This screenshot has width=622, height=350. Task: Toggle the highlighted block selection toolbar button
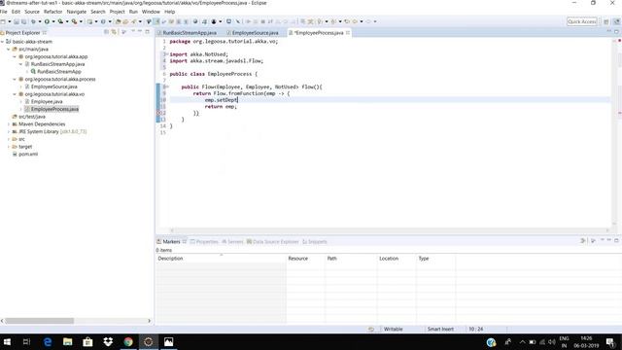pyautogui.click(x=156, y=21)
